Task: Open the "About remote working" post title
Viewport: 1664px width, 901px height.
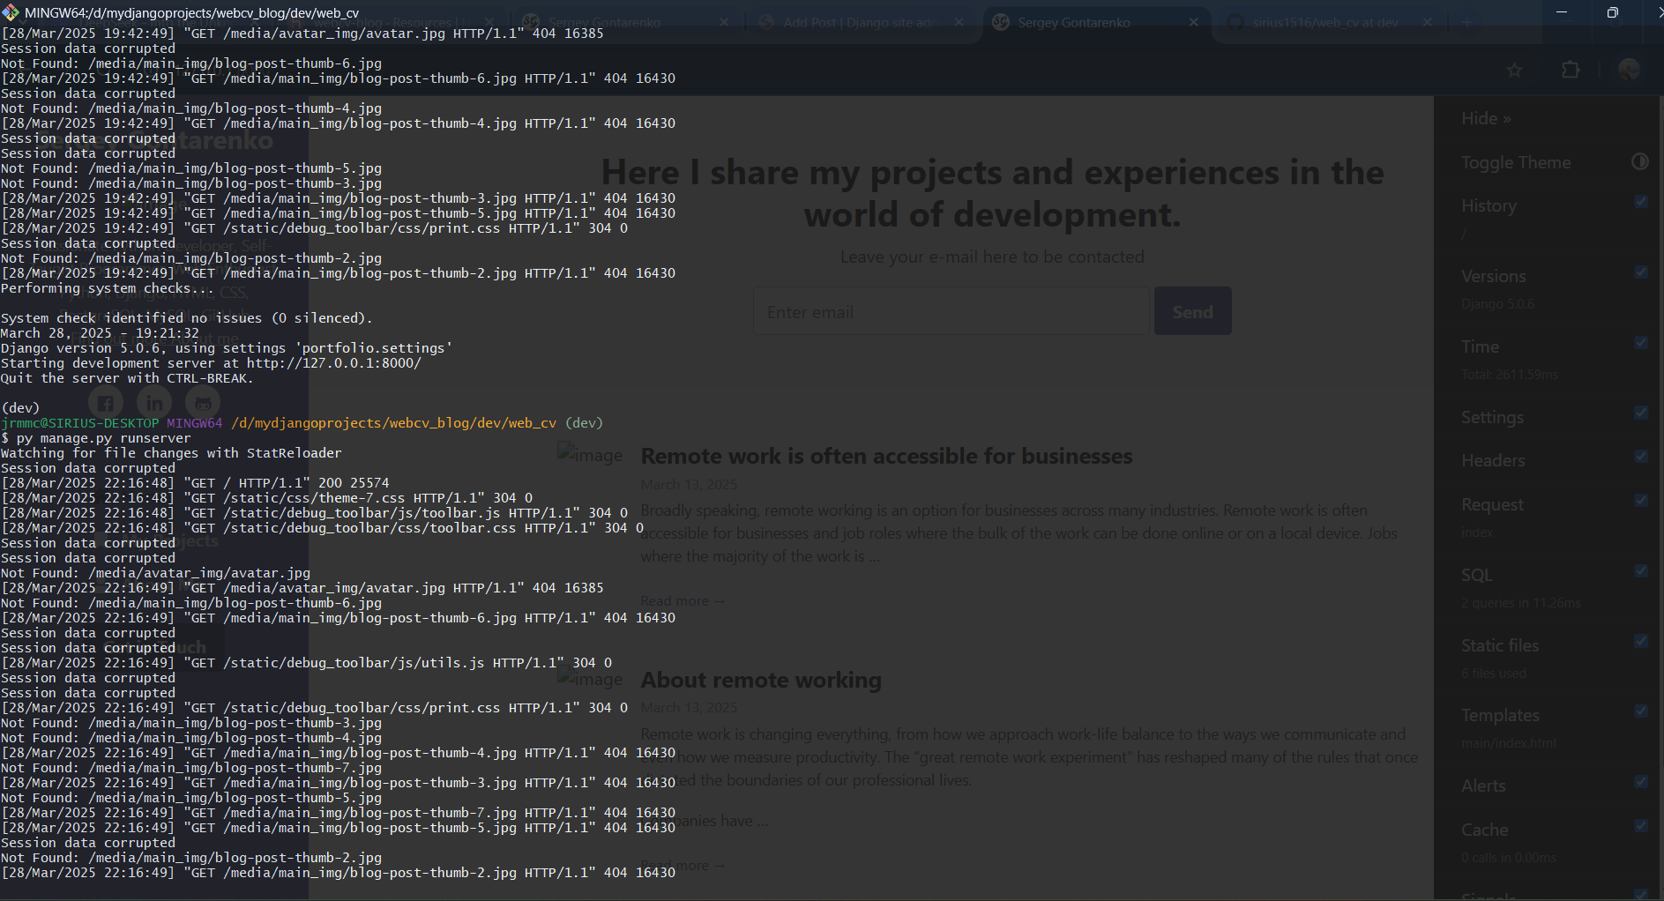Action: 761,680
